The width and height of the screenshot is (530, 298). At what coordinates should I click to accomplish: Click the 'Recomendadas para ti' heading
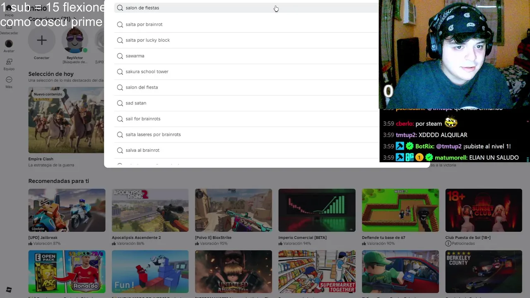(58, 181)
